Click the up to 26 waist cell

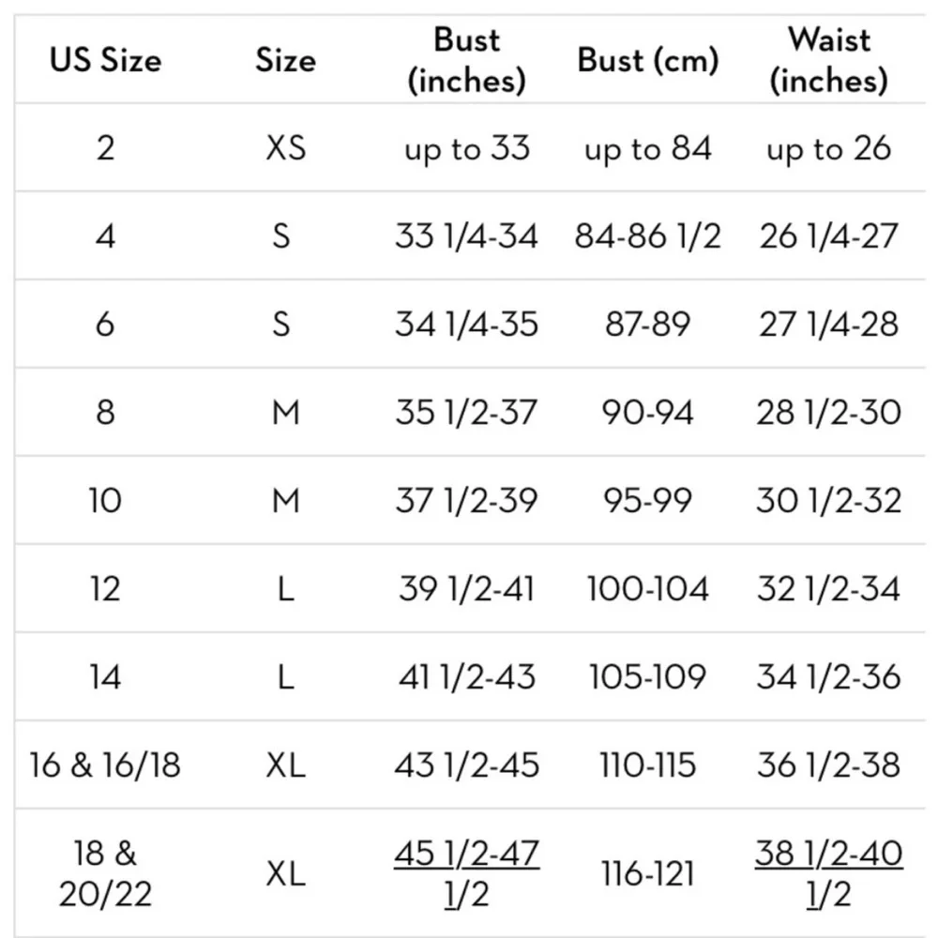(828, 148)
